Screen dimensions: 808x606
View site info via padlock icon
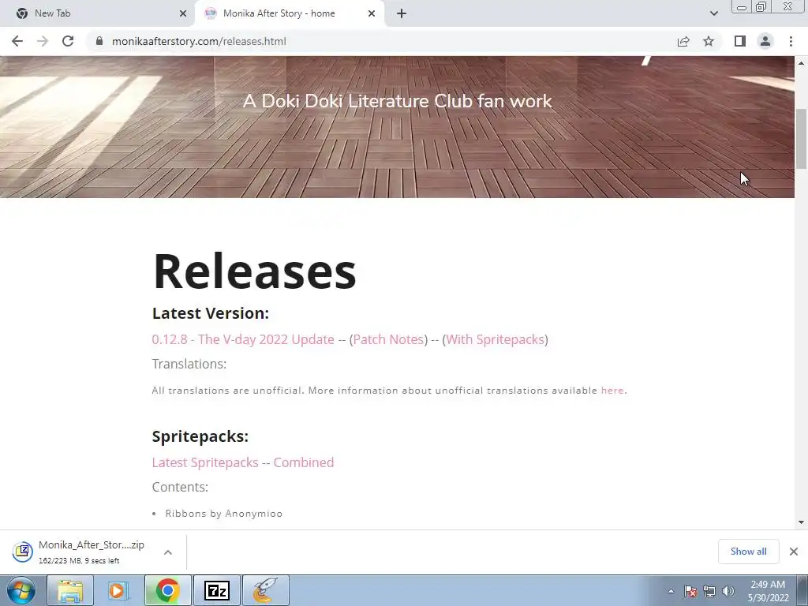(99, 41)
